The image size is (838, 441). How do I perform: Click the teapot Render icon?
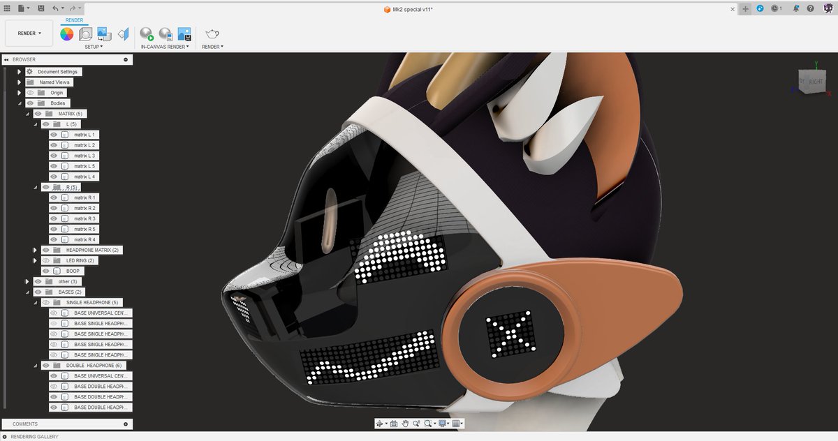tap(212, 33)
